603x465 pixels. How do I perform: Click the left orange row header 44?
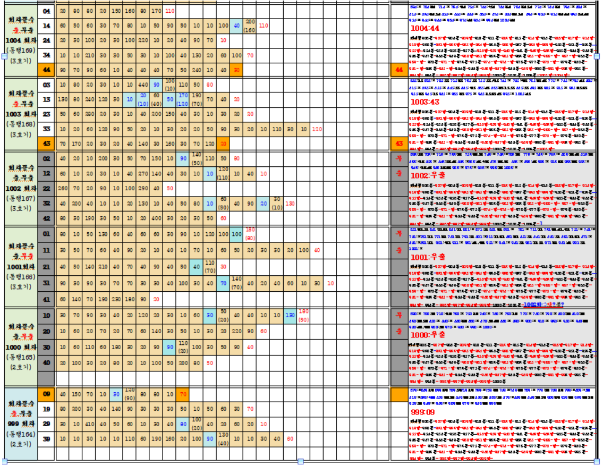[46, 70]
